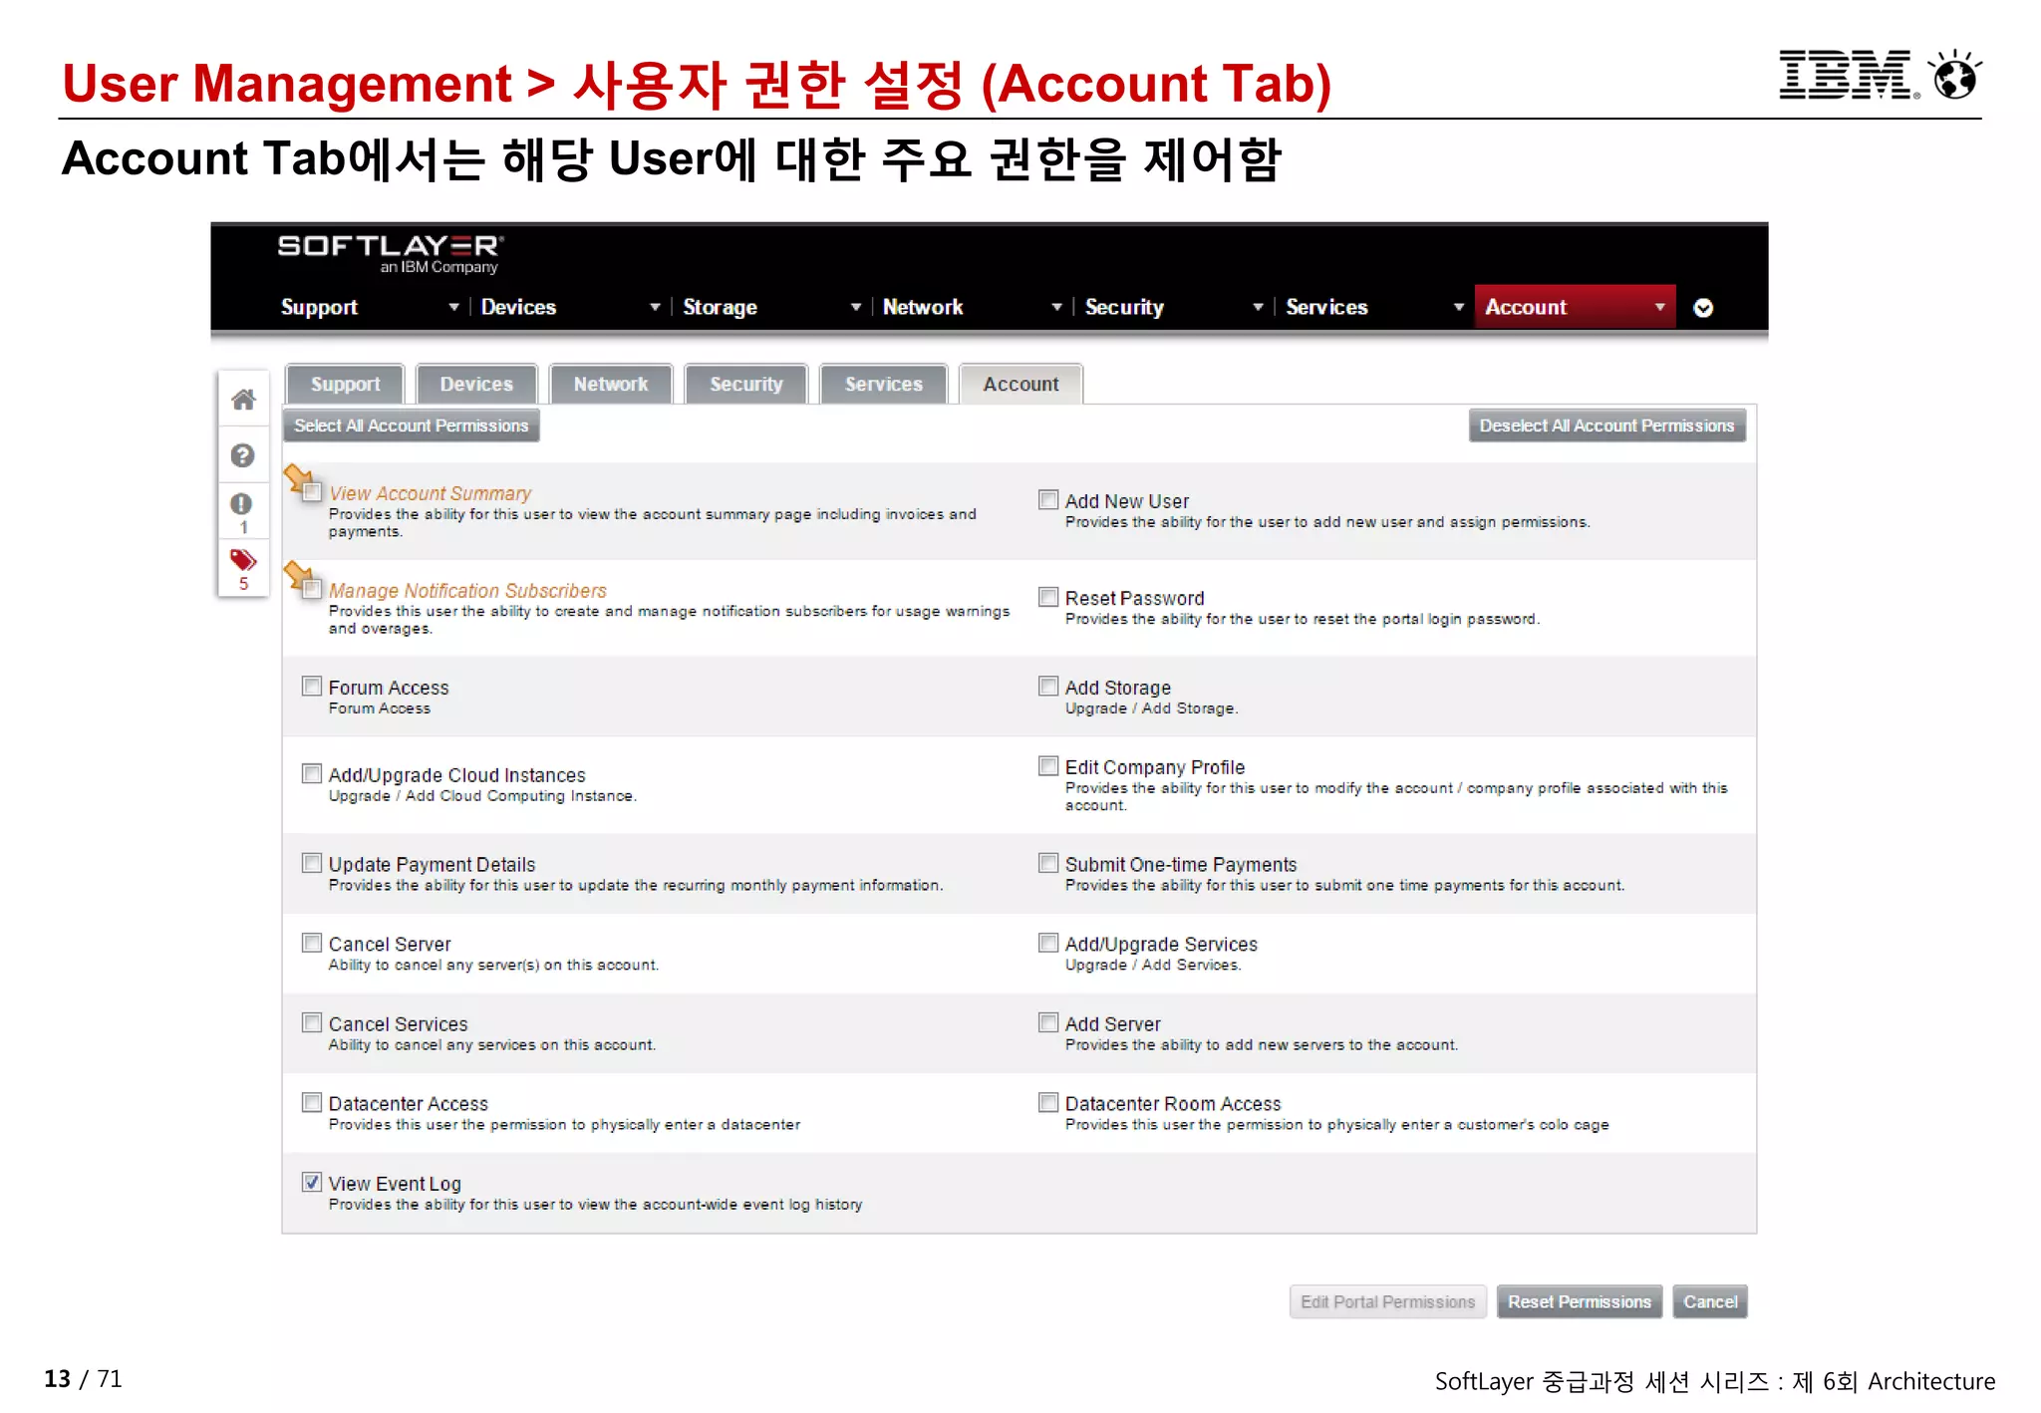The height and width of the screenshot is (1413, 2041).
Task: Enable Update Payment Details checkbox
Action: click(x=312, y=863)
